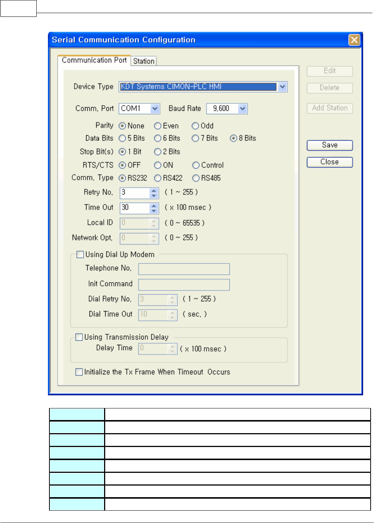Click the Init Command field
374x523 pixels.
pos(184,285)
